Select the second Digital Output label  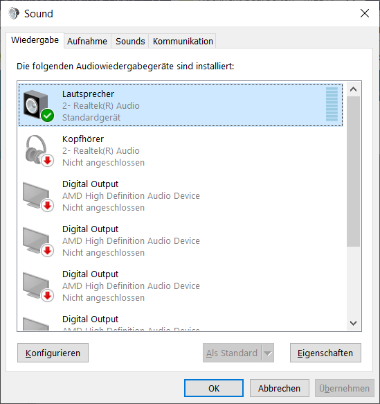pos(90,229)
